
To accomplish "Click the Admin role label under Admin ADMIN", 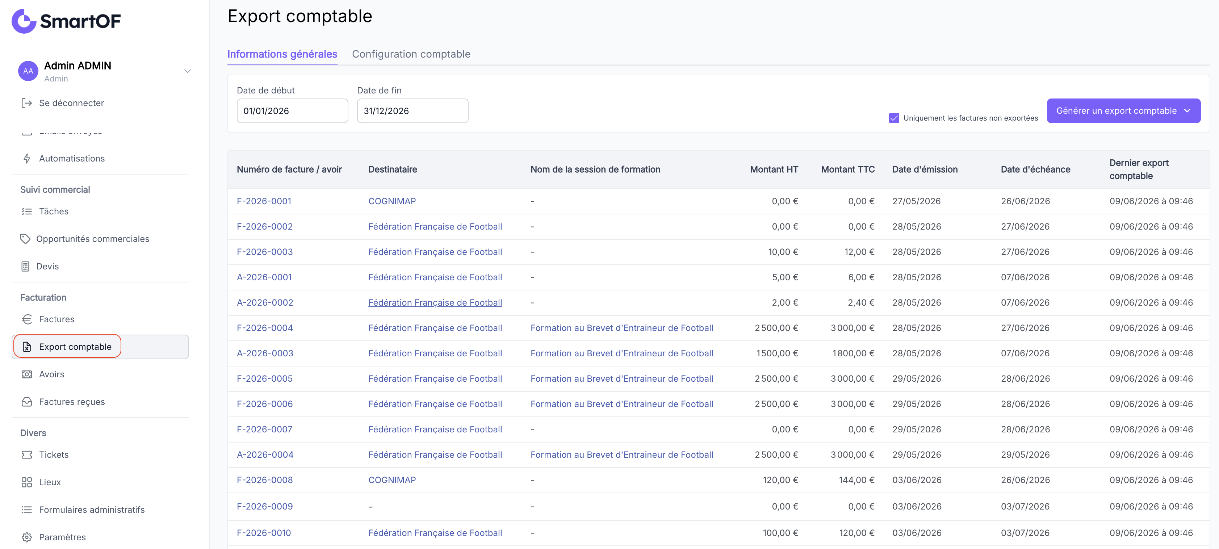I will pos(56,79).
